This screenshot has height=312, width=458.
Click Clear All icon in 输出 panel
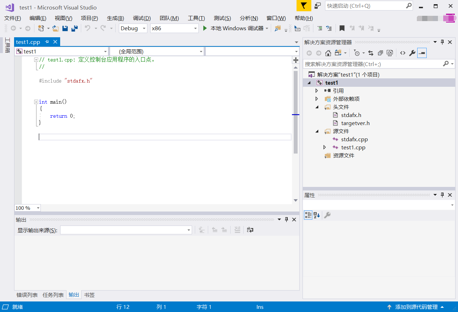coord(237,230)
